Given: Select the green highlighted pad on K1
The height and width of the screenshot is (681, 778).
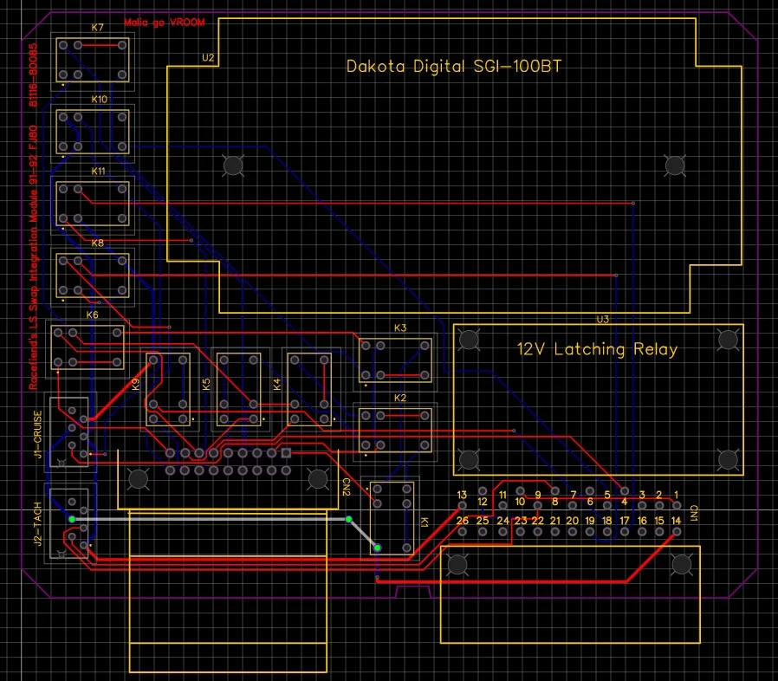Looking at the screenshot, I should [x=378, y=548].
